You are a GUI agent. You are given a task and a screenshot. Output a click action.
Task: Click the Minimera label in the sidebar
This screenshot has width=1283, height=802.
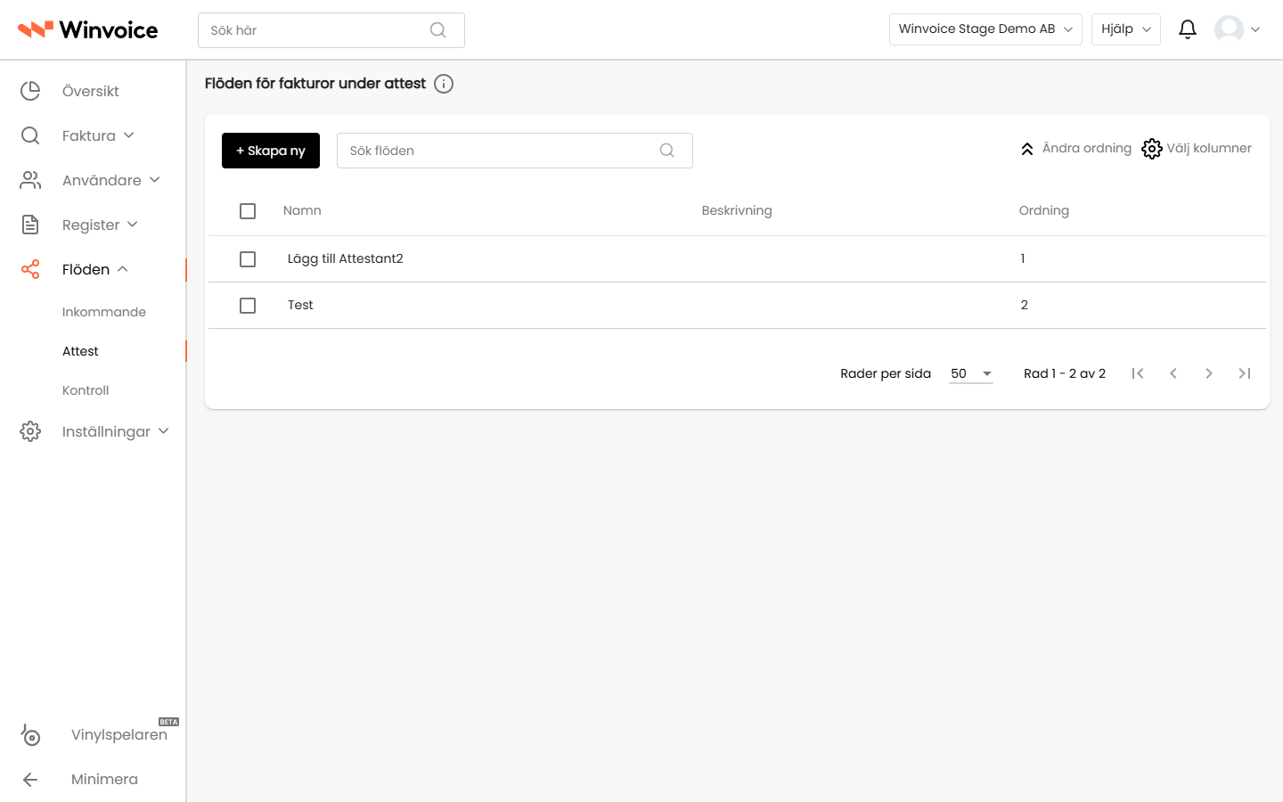pyautogui.click(x=104, y=779)
